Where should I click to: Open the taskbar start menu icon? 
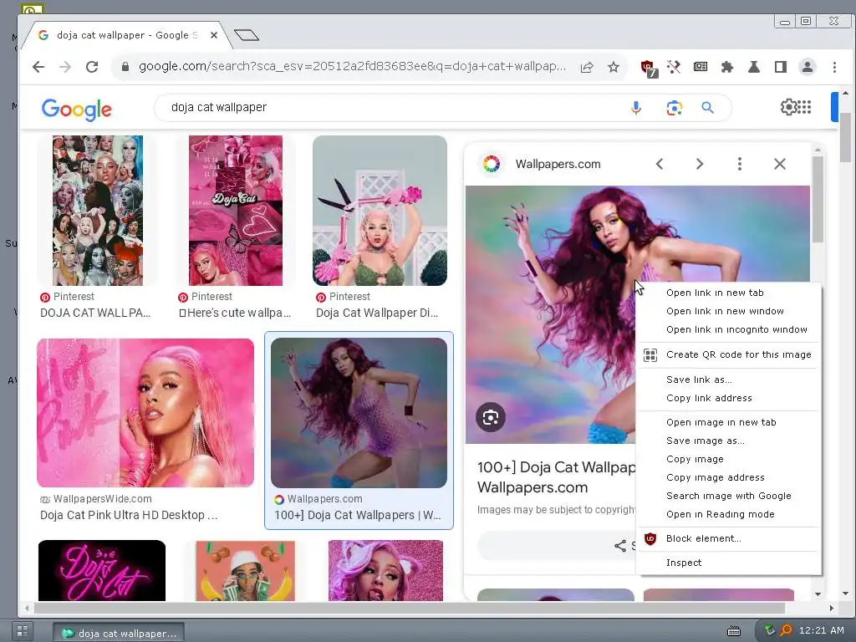pos(23,631)
